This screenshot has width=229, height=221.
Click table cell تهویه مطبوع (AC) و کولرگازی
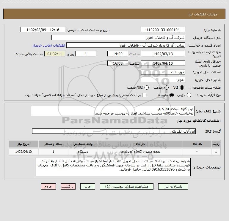(x=140, y=152)
